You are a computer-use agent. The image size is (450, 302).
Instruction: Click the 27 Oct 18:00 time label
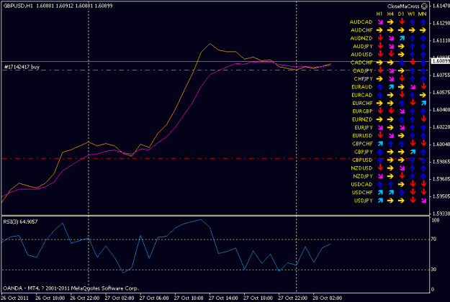[x=258, y=298]
